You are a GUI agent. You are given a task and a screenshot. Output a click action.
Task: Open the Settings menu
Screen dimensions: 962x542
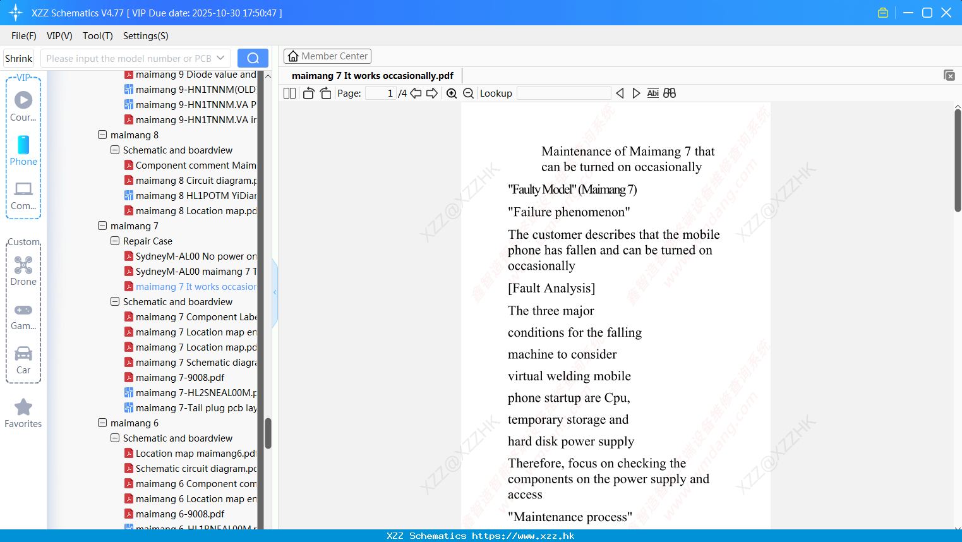(146, 36)
